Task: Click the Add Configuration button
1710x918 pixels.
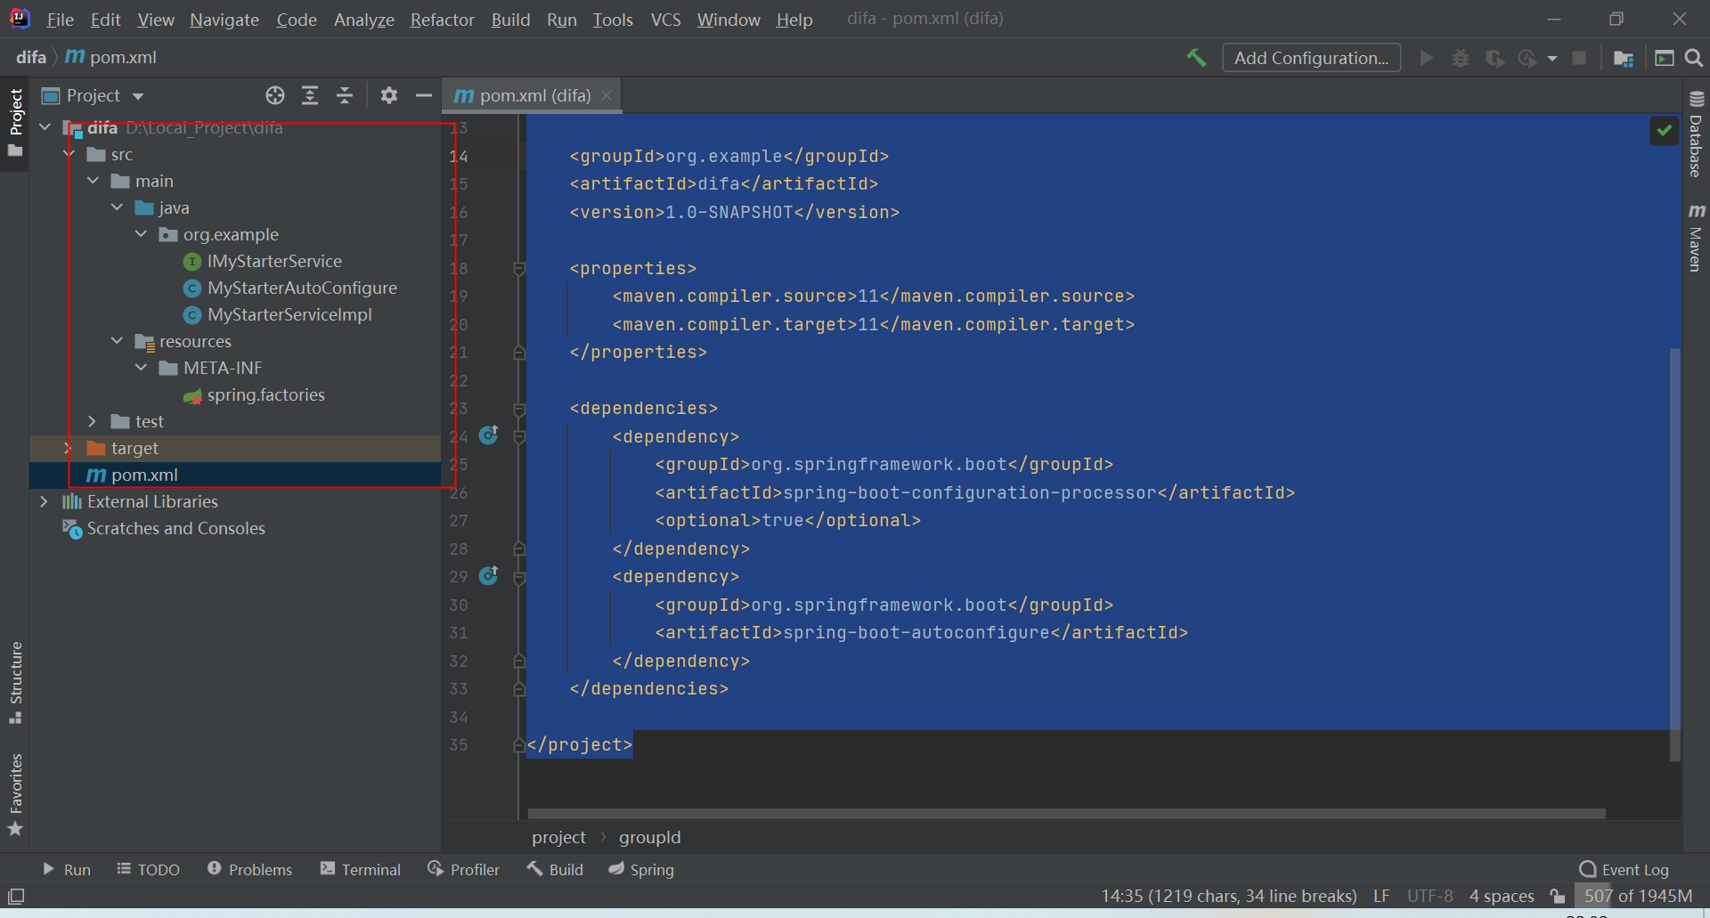Action: (1311, 57)
